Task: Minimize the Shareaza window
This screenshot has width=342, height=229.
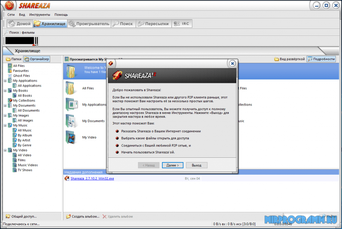Action: [317, 5]
